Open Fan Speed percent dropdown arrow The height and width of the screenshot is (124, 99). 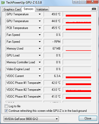coord(40,35)
